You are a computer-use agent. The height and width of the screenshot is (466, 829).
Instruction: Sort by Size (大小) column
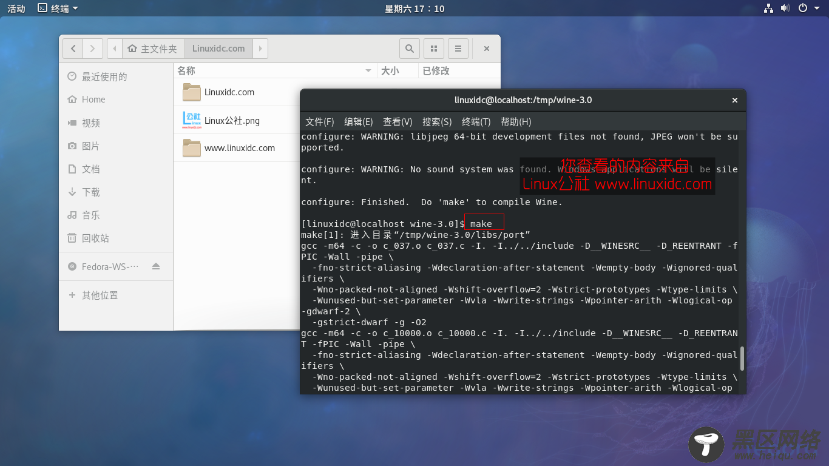coord(398,71)
